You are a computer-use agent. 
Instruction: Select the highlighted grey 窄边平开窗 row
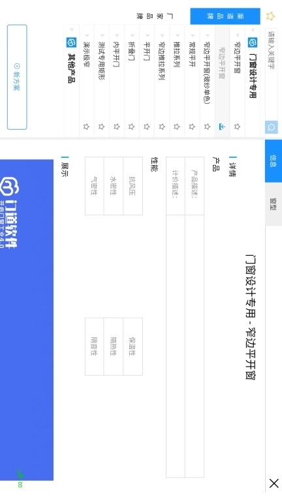click(x=222, y=81)
